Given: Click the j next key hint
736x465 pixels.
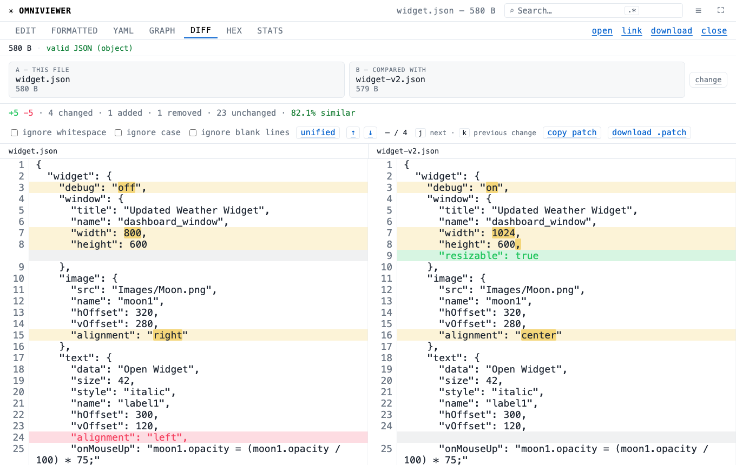Looking at the screenshot, I should [x=420, y=132].
